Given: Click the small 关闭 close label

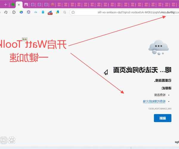Looking at the screenshot, I should tap(25, 39).
